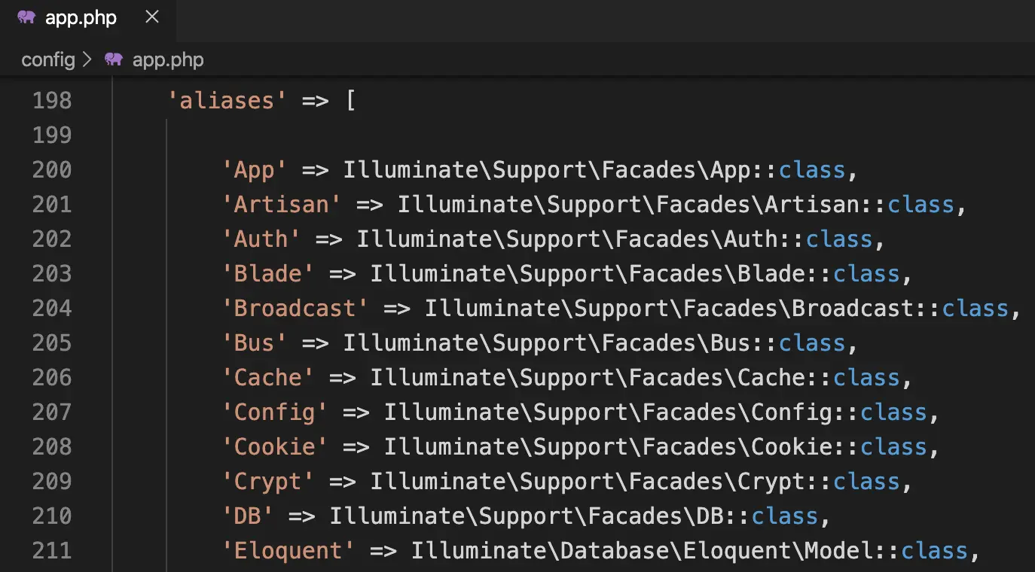This screenshot has height=572, width=1035.
Task: Open the app.php breadcrumb file dropdown
Action: point(167,59)
